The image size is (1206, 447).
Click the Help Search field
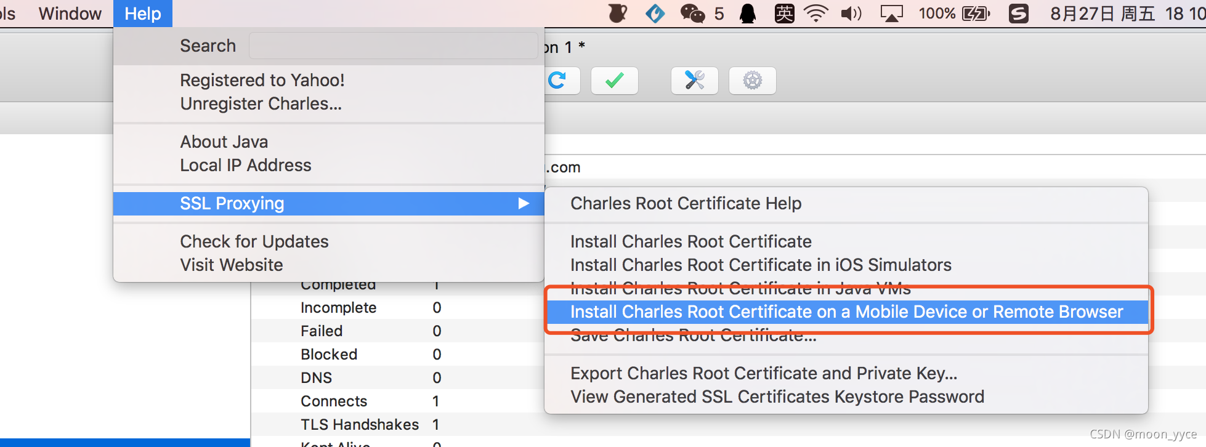click(393, 46)
